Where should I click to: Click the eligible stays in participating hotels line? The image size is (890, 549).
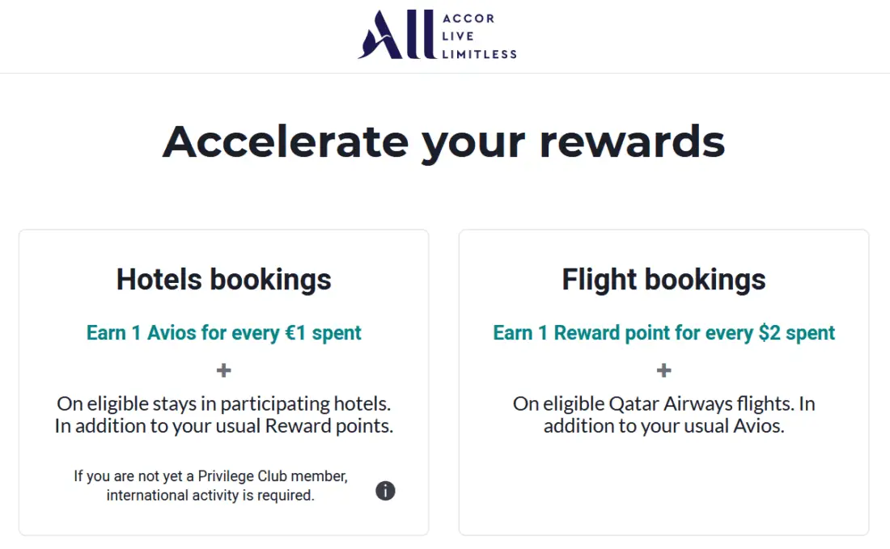tap(224, 403)
